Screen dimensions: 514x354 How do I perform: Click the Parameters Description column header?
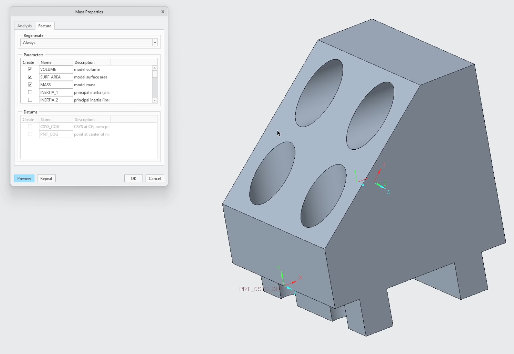(92, 62)
